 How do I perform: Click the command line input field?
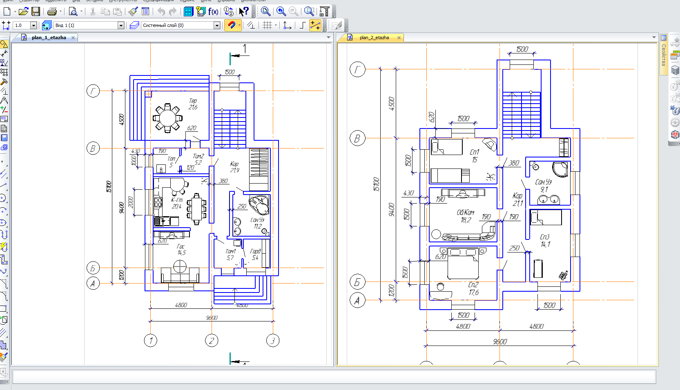(334, 377)
